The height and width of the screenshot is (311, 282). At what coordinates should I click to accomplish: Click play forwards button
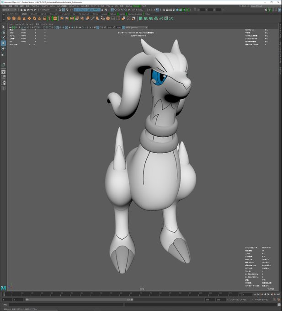[268, 295]
